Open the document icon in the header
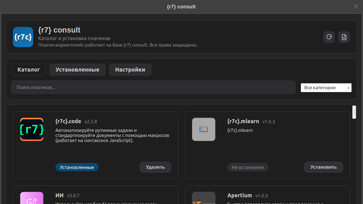The width and height of the screenshot is (363, 204). pyautogui.click(x=344, y=37)
